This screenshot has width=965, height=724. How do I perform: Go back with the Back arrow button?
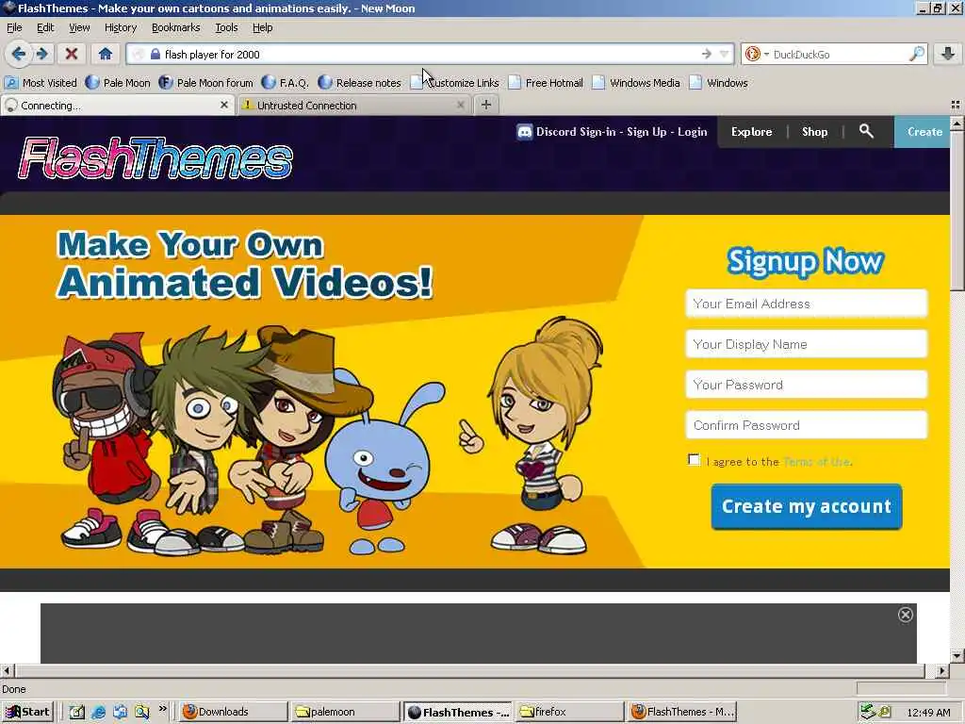pyautogui.click(x=19, y=54)
